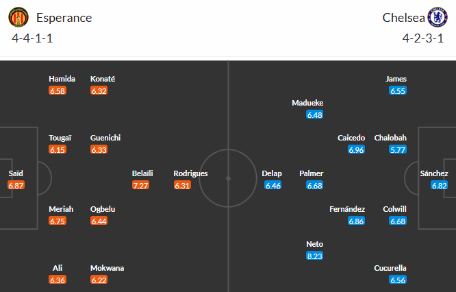Select player Rodrigues on the pitch
The image size is (456, 292).
click(x=190, y=173)
